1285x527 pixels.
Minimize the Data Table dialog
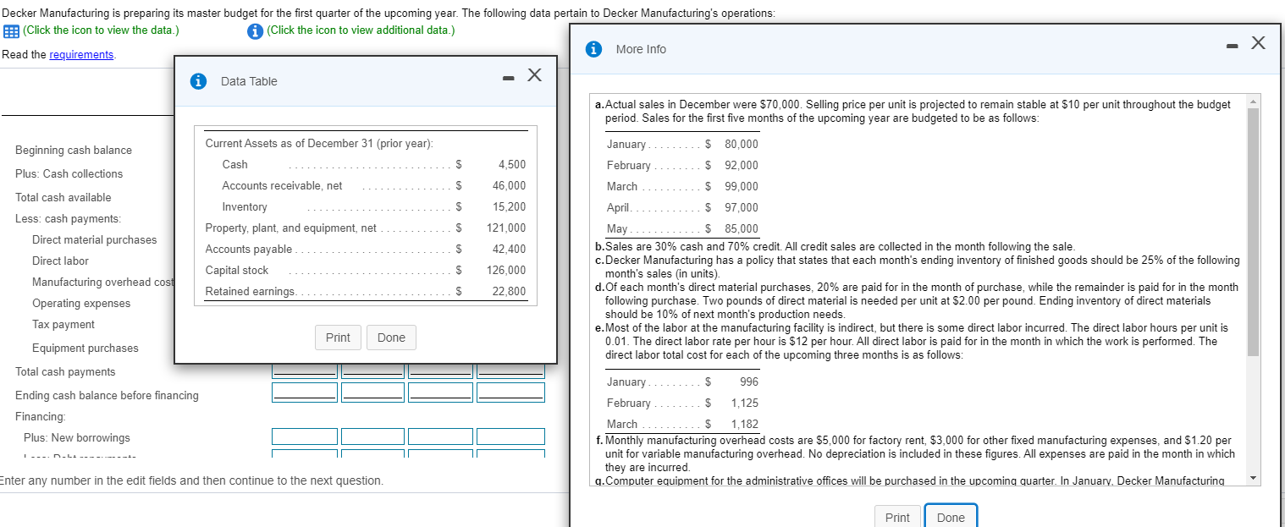(x=508, y=79)
